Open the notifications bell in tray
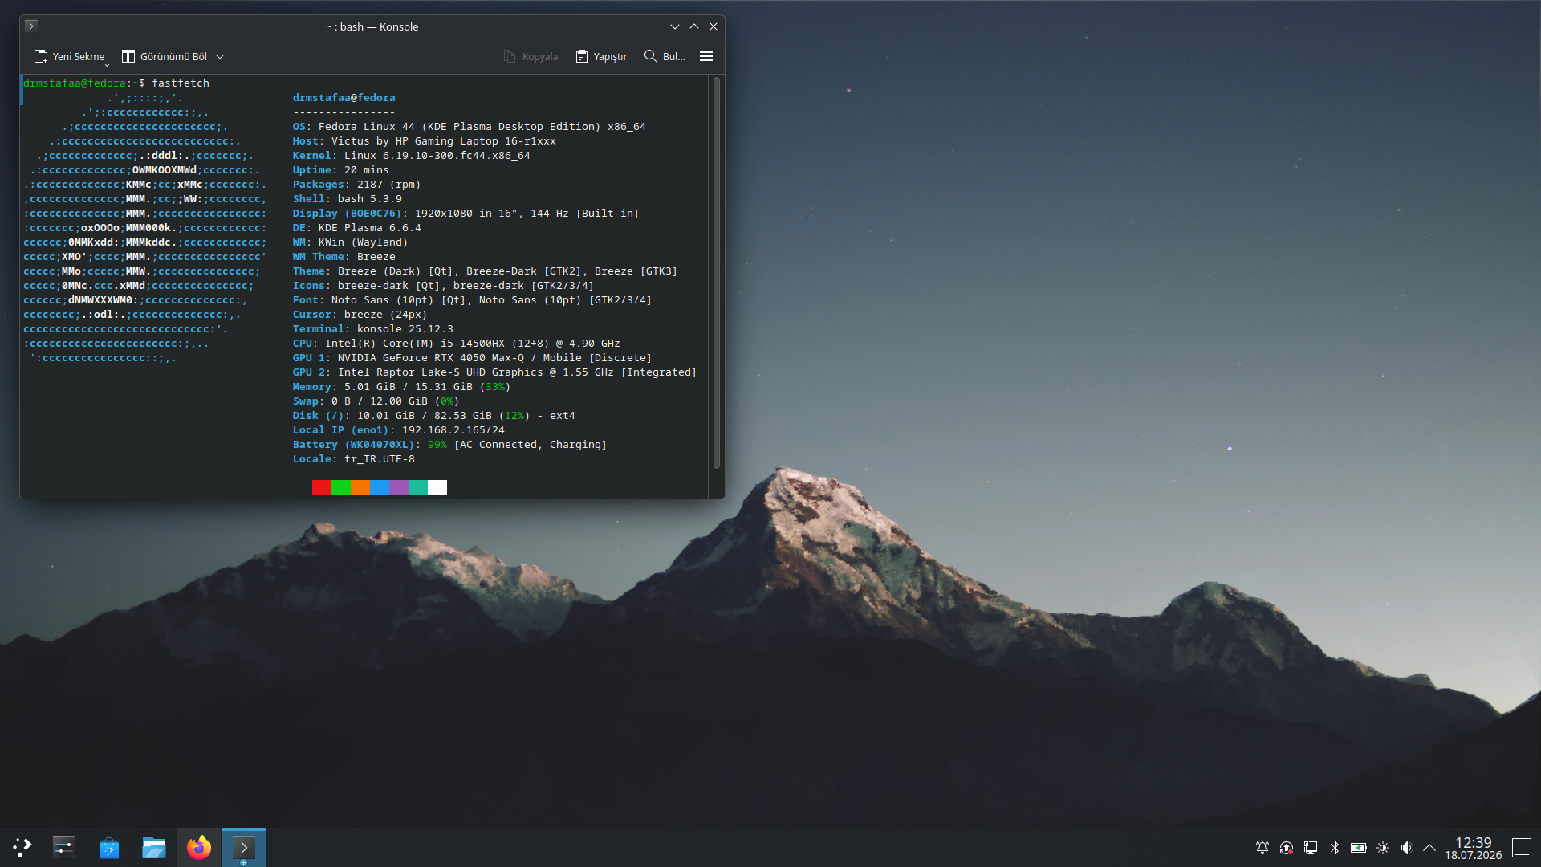Image resolution: width=1541 pixels, height=867 pixels. click(1262, 847)
